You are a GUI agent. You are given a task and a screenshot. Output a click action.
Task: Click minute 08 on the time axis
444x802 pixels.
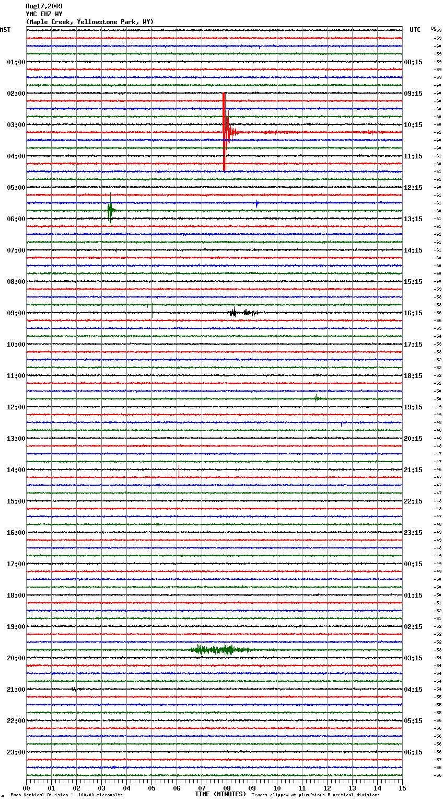point(227,788)
